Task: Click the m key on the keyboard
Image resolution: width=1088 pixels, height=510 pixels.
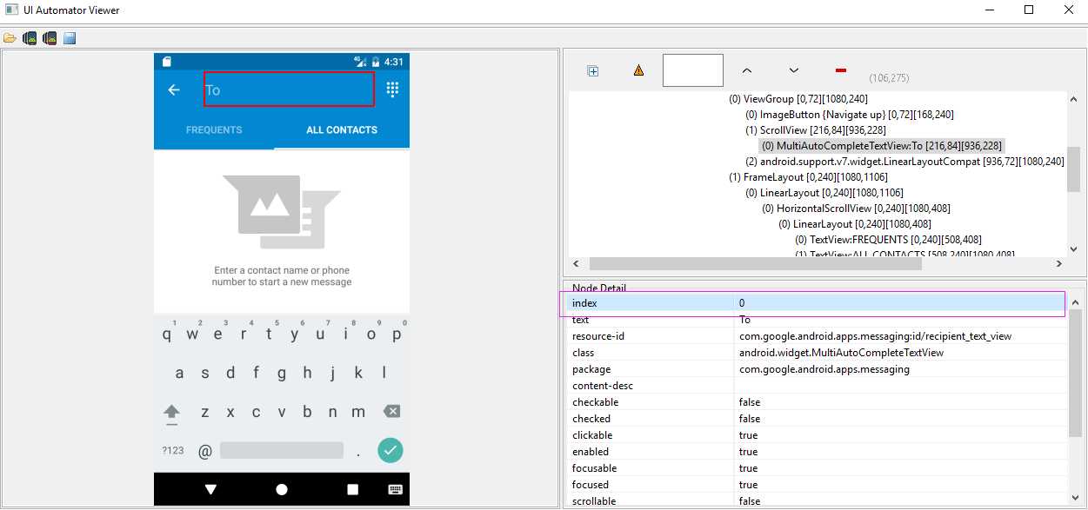Action: [358, 412]
